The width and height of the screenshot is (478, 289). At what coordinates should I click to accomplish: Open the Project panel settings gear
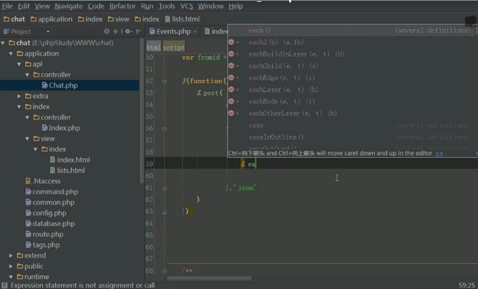[126, 32]
